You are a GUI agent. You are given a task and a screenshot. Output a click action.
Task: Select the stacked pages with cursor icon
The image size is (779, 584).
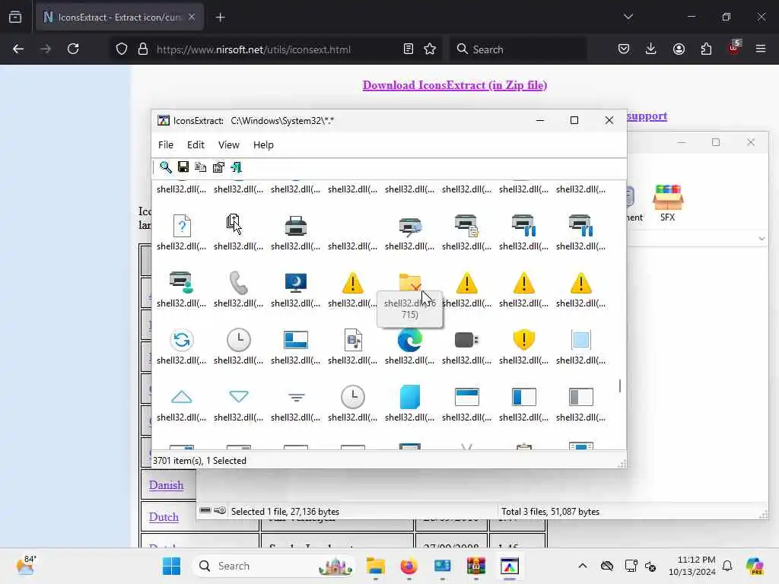coord(234,224)
